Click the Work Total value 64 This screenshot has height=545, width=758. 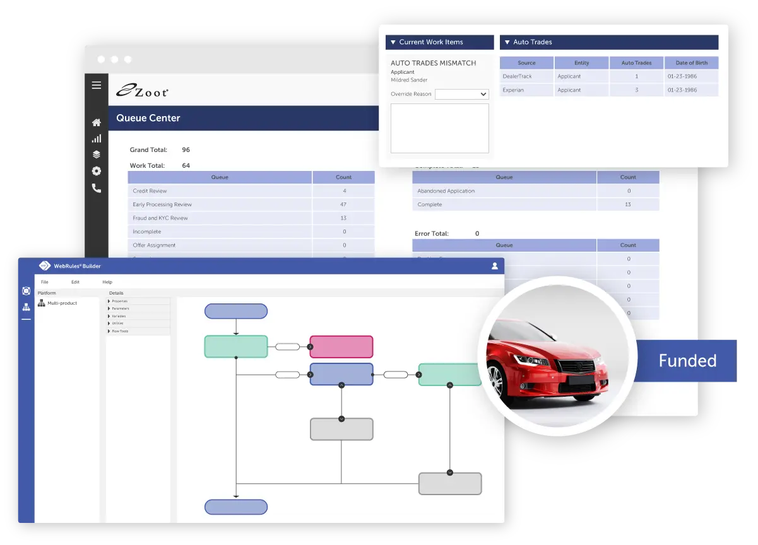click(186, 166)
